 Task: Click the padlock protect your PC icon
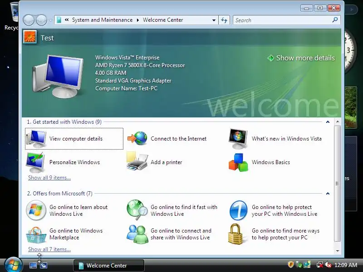coord(235,234)
